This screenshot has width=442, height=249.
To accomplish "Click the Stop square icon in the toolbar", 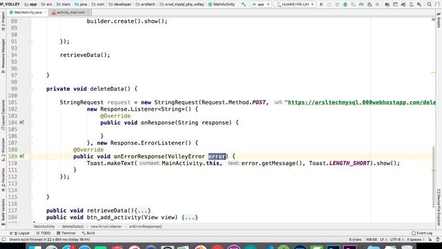I will click(x=377, y=4).
